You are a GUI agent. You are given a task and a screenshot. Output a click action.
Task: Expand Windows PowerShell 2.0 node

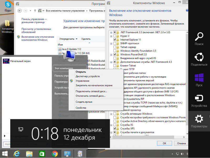tap(111, 55)
